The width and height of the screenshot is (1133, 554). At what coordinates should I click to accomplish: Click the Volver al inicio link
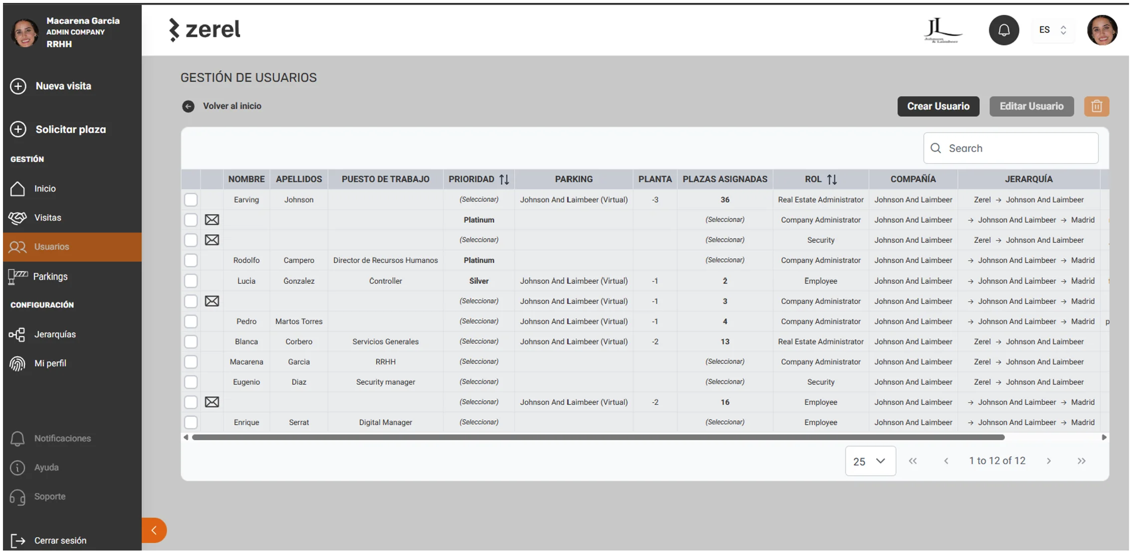(x=232, y=106)
